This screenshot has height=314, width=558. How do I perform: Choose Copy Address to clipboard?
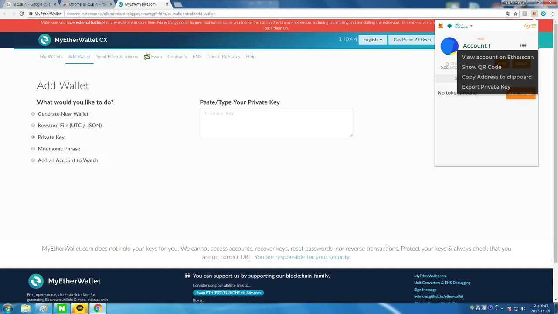coord(497,77)
